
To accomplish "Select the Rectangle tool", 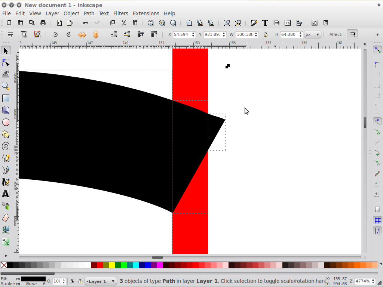I will 6,98.
